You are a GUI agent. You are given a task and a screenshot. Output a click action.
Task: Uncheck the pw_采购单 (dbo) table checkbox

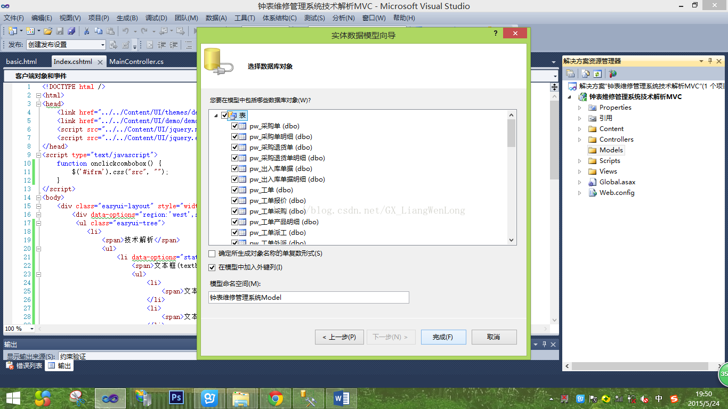(234, 126)
